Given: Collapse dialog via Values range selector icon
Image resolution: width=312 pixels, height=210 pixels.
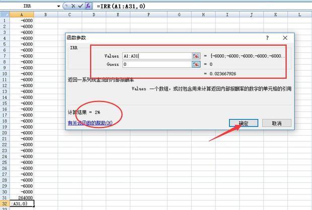Looking at the screenshot, I should pos(196,56).
